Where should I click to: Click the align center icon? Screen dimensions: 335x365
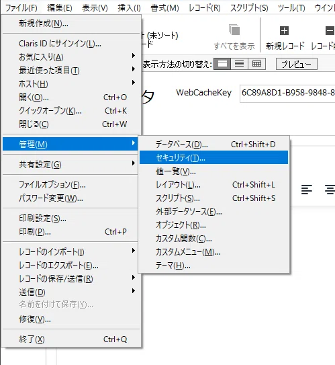(330, 190)
